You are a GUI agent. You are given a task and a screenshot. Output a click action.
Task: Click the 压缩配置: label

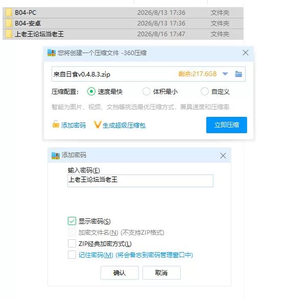pos(65,92)
